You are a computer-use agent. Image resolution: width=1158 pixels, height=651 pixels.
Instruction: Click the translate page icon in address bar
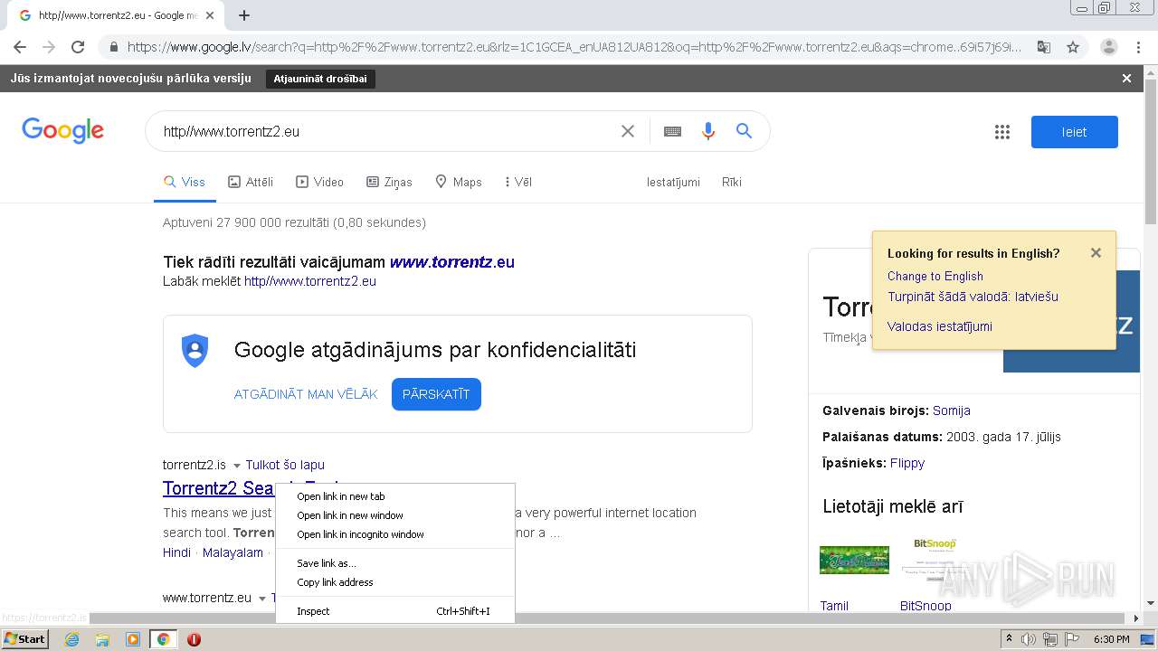(x=1044, y=47)
